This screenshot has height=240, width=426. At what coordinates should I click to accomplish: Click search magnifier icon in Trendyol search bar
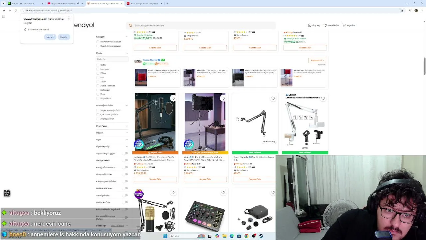coord(130,25)
